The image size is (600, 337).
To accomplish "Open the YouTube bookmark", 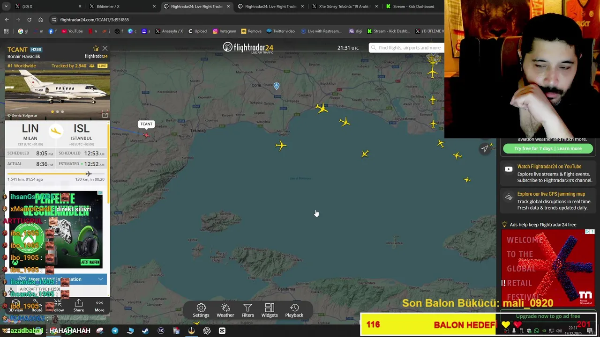I will point(72,31).
